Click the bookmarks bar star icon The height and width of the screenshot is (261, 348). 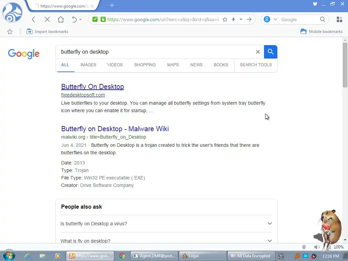[x=10, y=32]
